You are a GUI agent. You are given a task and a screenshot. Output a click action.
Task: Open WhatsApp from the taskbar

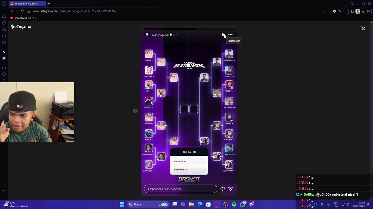coord(243,204)
